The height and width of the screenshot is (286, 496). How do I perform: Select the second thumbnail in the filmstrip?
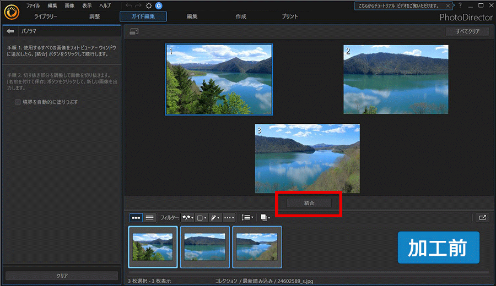[205, 246]
